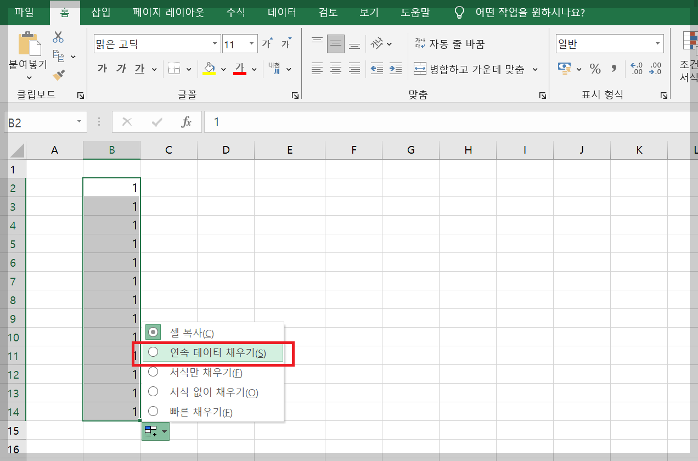Apply the percent style icon
The height and width of the screenshot is (461, 698).
tap(594, 68)
